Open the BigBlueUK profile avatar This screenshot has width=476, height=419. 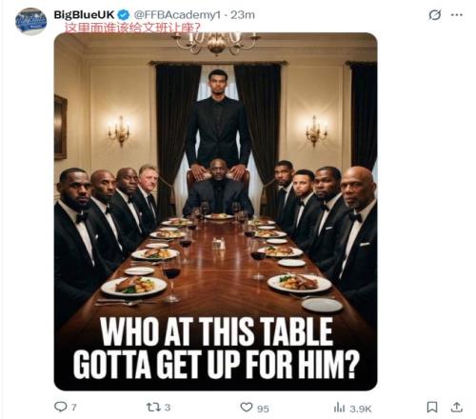coord(30,21)
